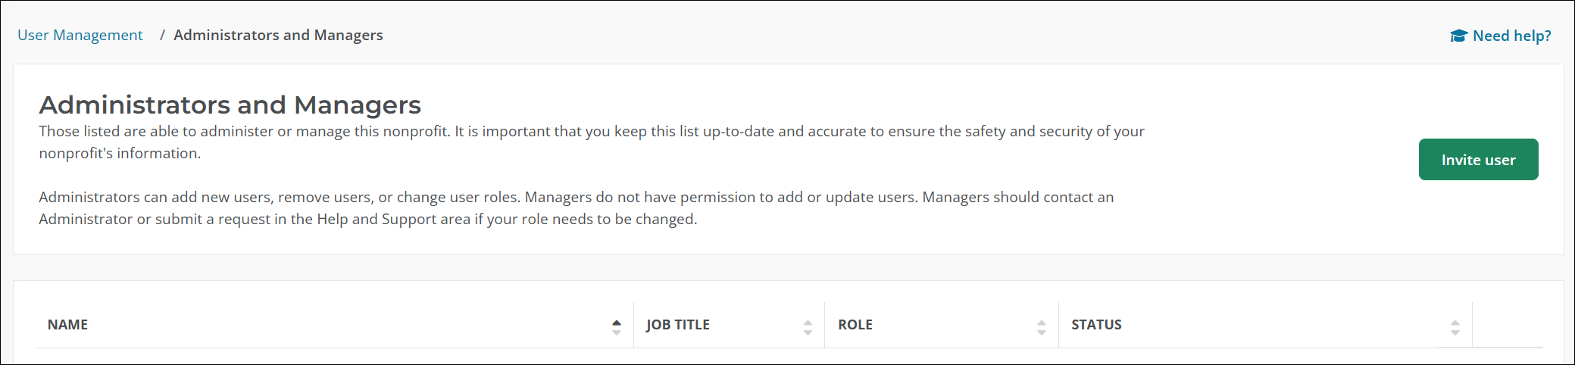Screen dimensions: 1575x365
Task: Click the NAME column sort arrows
Action: coord(617,327)
